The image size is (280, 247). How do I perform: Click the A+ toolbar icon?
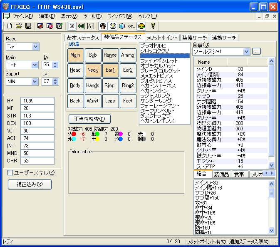(91, 26)
